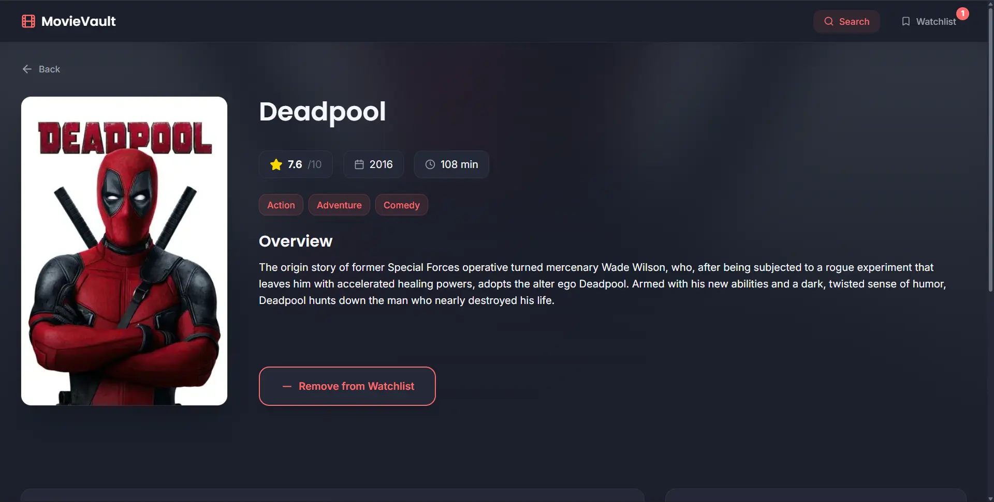Click the red watchlist count badge
The height and width of the screenshot is (502, 994).
click(962, 13)
